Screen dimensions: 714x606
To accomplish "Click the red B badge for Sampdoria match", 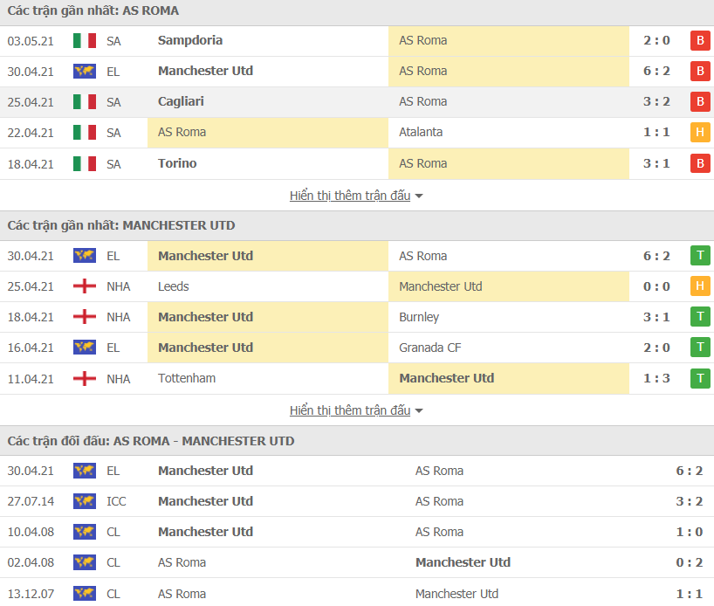I will [x=698, y=40].
